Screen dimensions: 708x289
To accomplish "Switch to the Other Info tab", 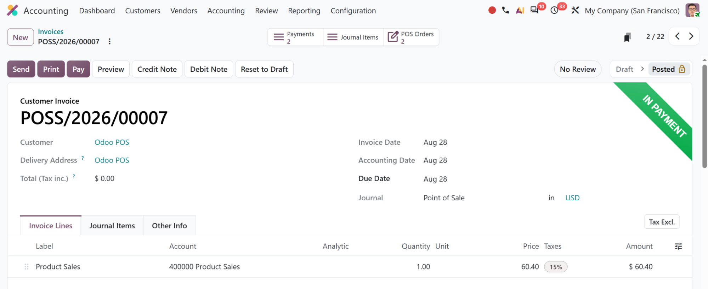I will pos(169,225).
